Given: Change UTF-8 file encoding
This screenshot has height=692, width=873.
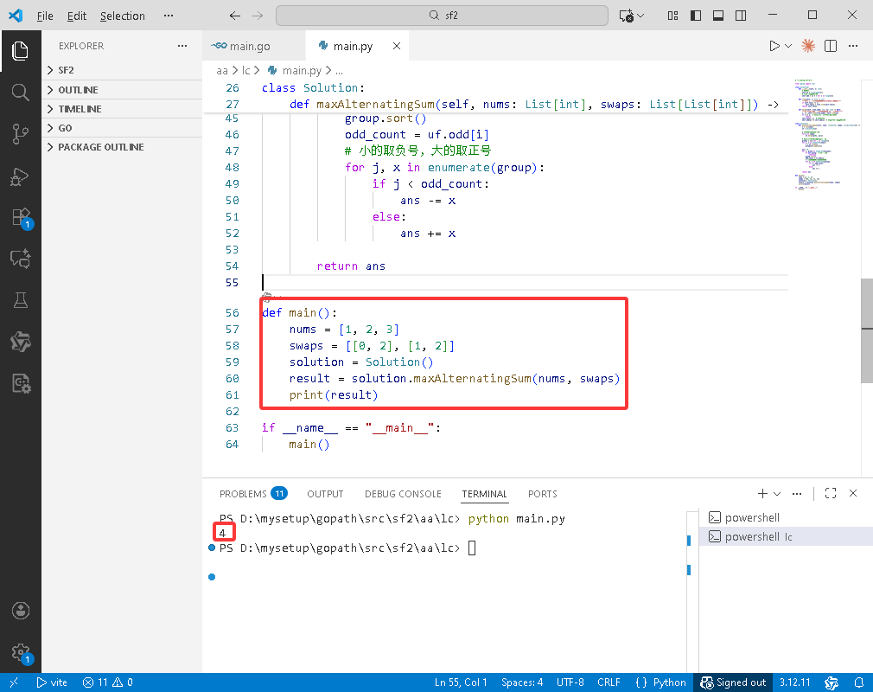Looking at the screenshot, I should pyautogui.click(x=570, y=682).
